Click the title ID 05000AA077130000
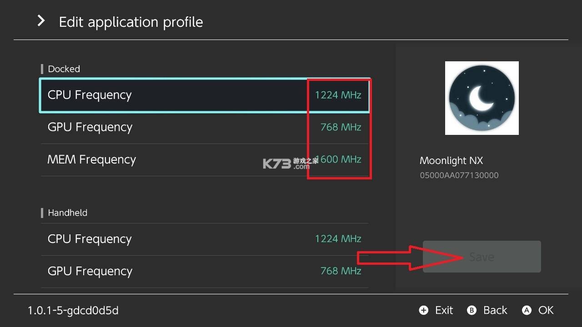This screenshot has width=582, height=327. tap(459, 175)
